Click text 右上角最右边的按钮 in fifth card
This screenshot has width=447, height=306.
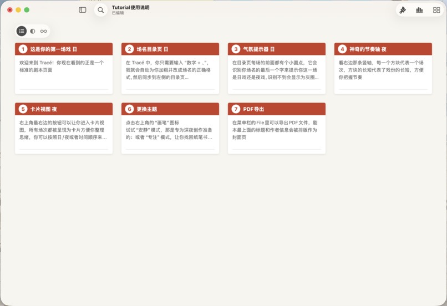pyautogui.click(x=40, y=123)
